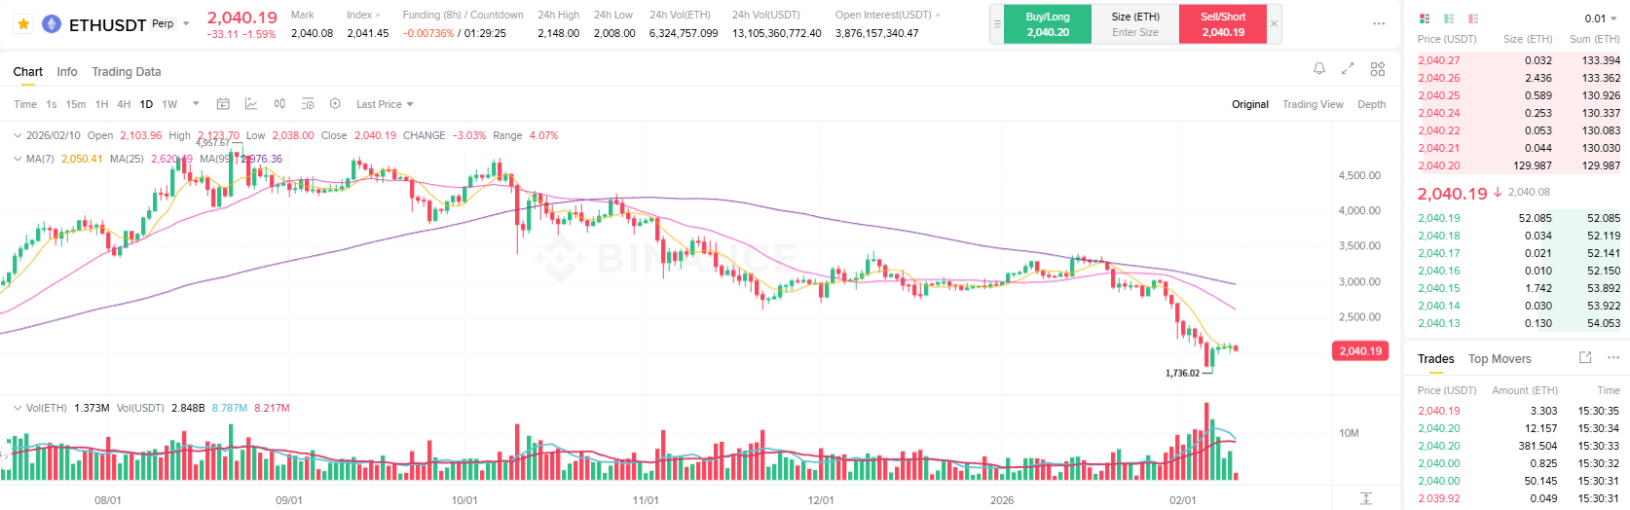Open order book 0.01 precision dropdown
The height and width of the screenshot is (510, 1630).
tap(1600, 18)
